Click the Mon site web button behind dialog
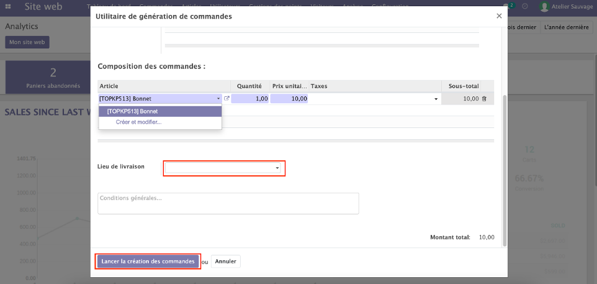597x284 pixels. (x=27, y=42)
